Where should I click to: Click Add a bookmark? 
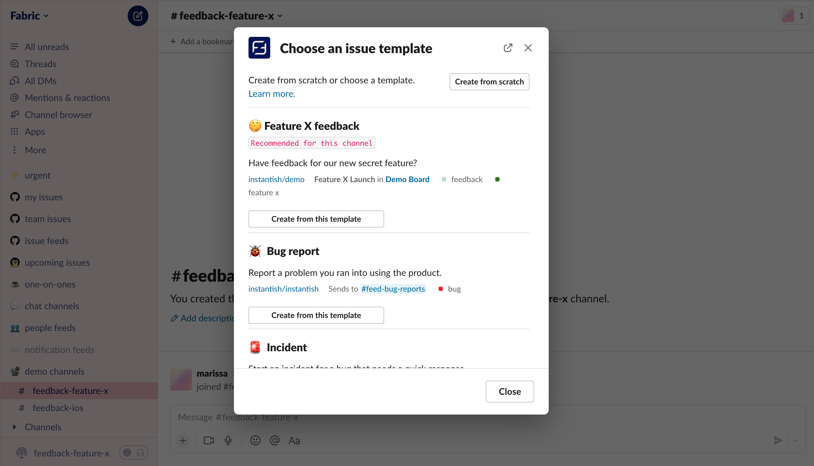pyautogui.click(x=202, y=42)
